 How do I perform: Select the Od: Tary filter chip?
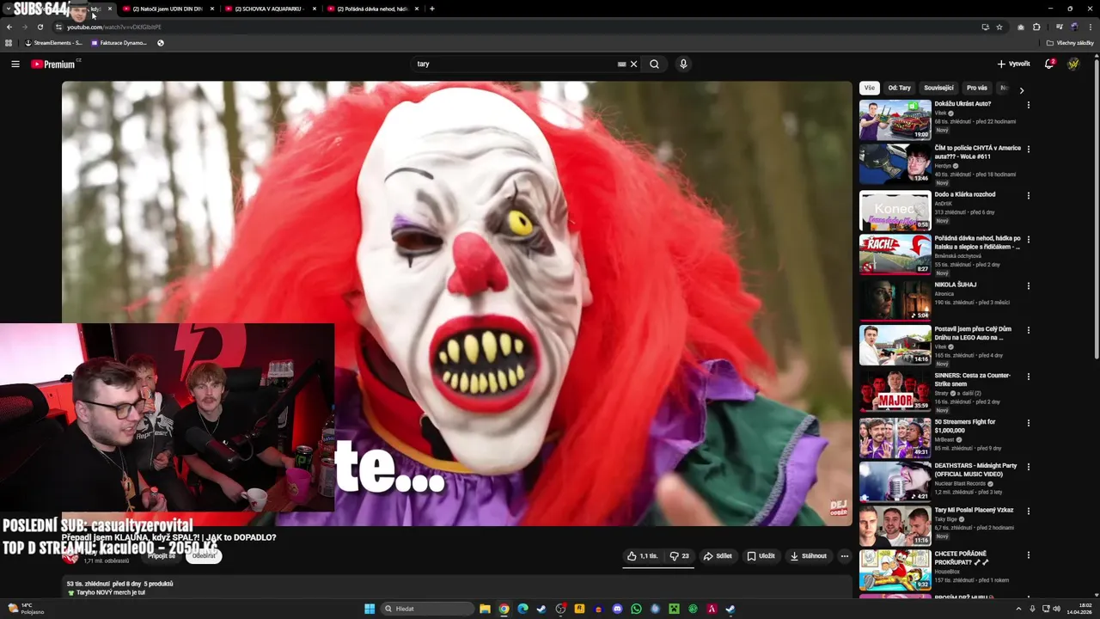899,88
